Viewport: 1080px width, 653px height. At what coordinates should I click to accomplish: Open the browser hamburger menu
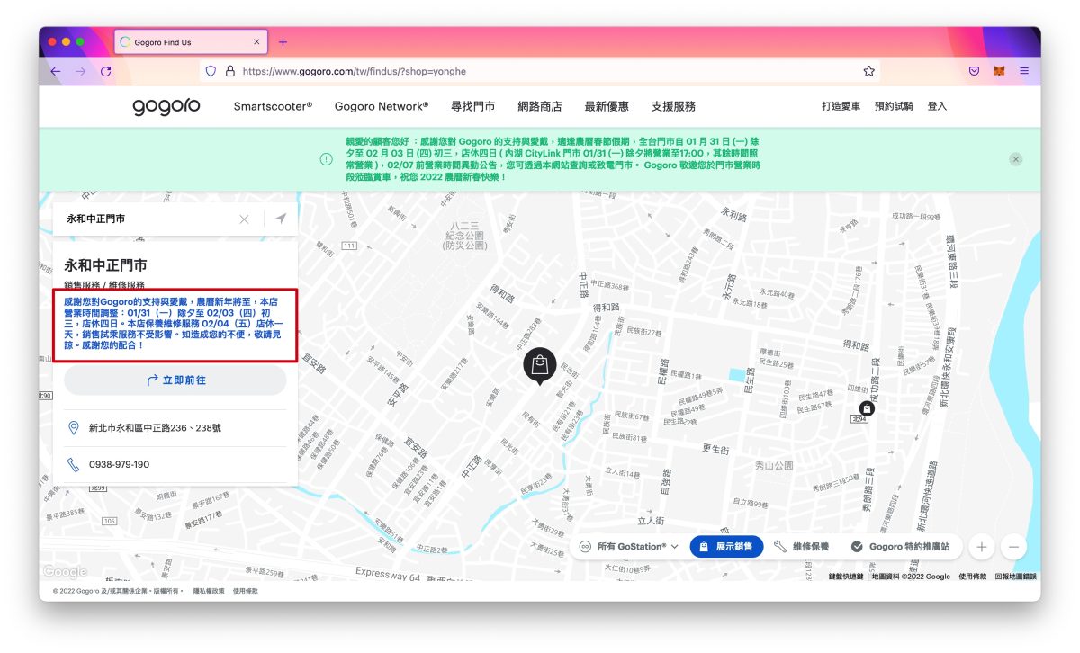point(1024,71)
